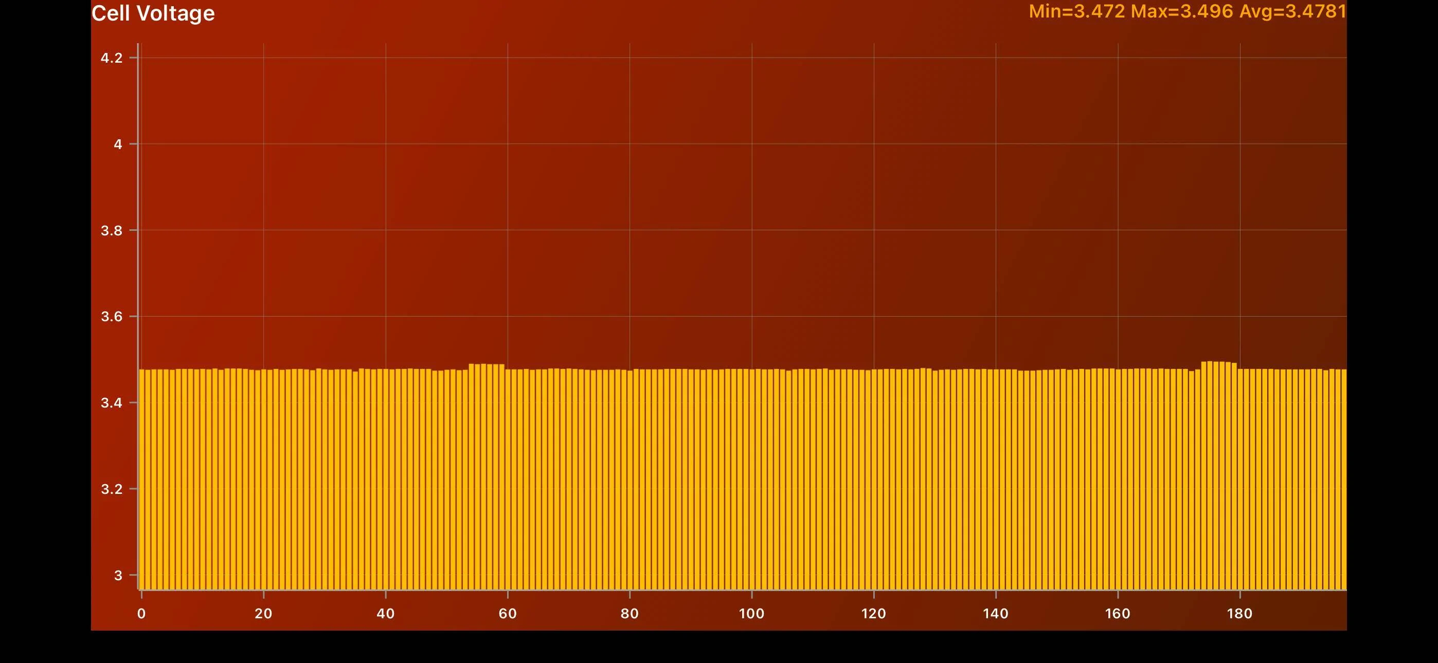The image size is (1438, 663).
Task: Click the 20 x-axis label
Action: pyautogui.click(x=263, y=614)
